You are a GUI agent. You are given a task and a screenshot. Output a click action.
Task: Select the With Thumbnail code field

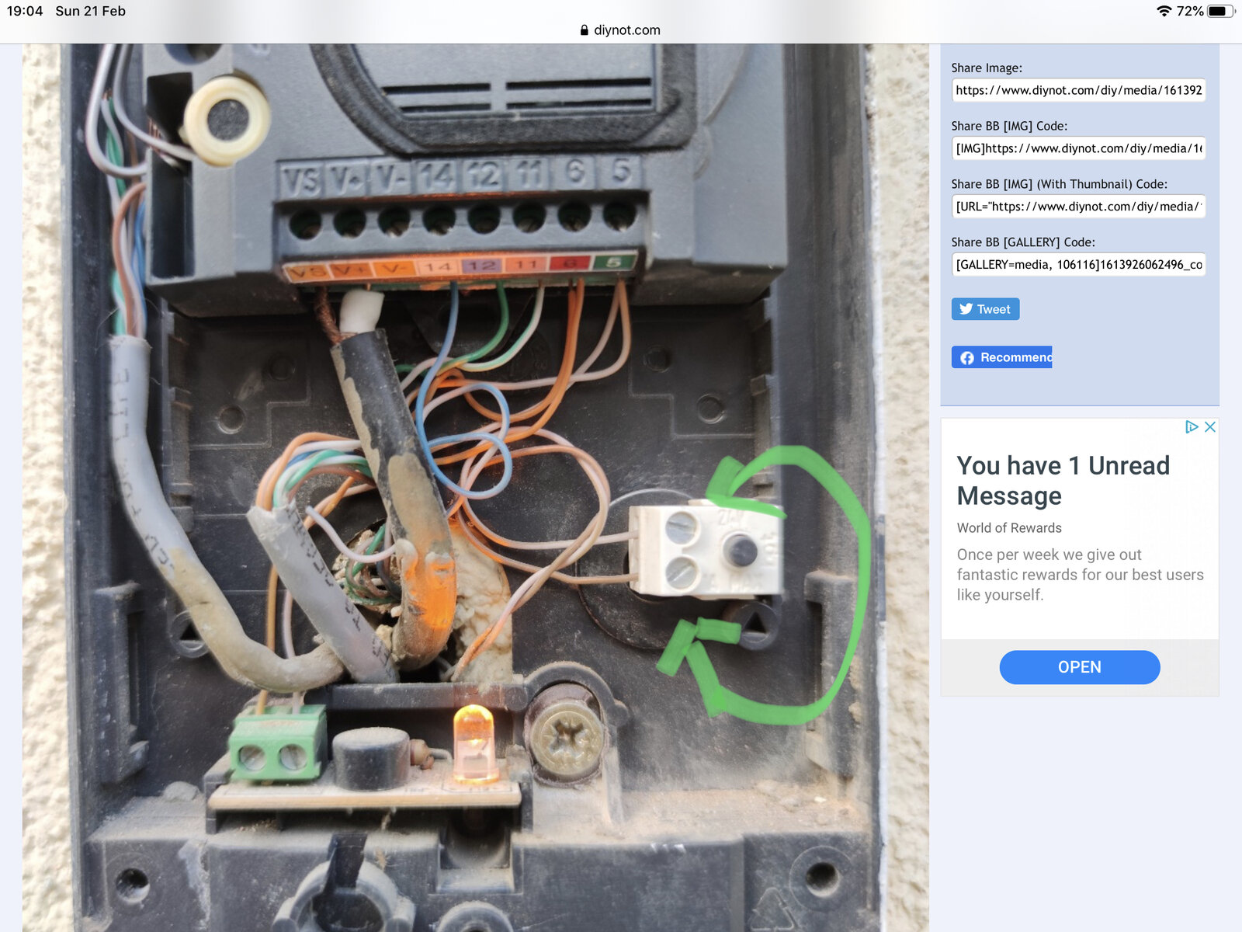1078,207
